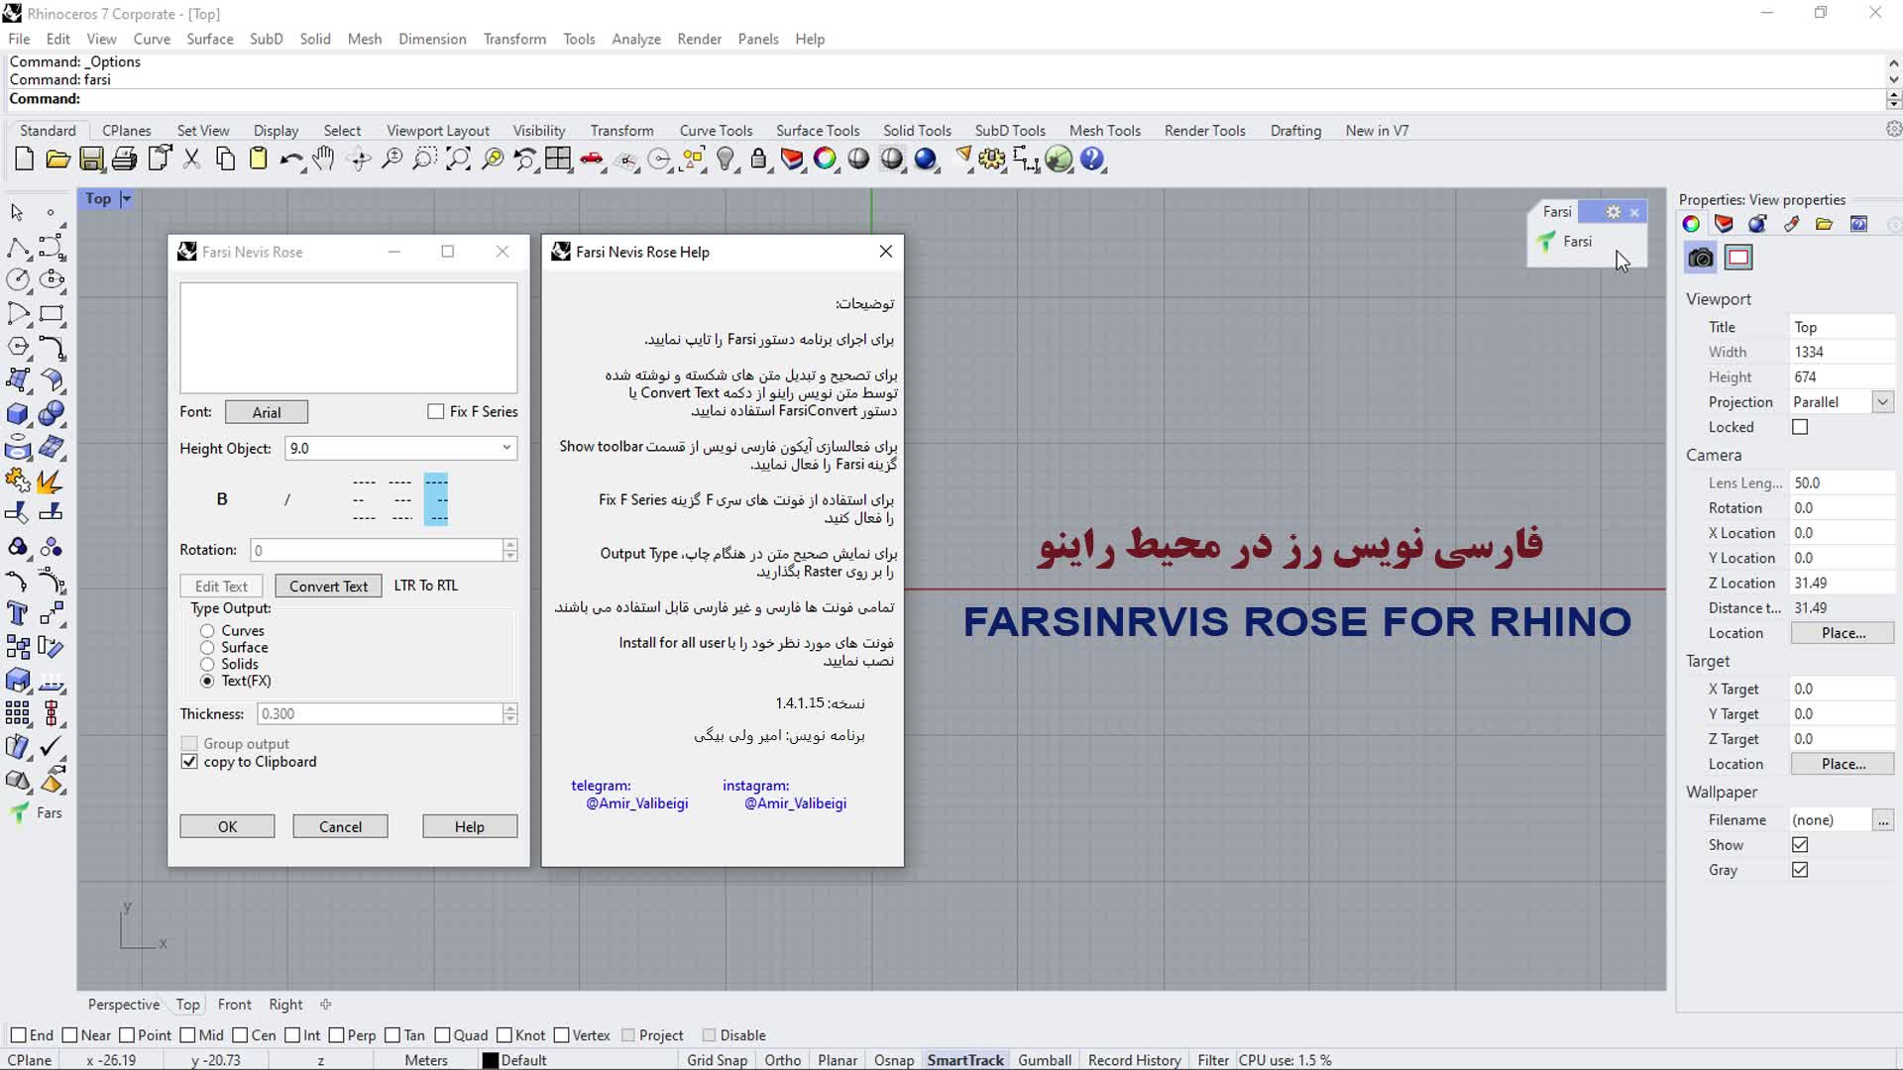Enable the Fix F Series checkbox
Image resolution: width=1903 pixels, height=1070 pixels.
tap(435, 411)
